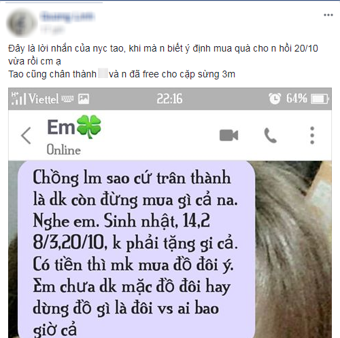Tap the back chevron arrow

(26, 136)
